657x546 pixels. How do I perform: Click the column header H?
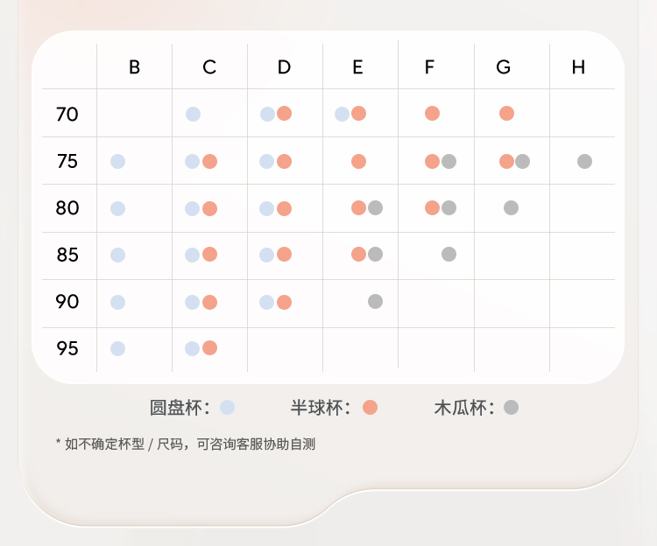pos(578,67)
